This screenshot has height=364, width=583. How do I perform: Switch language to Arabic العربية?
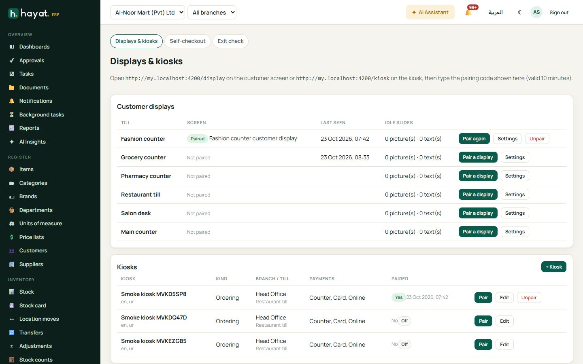pyautogui.click(x=495, y=13)
